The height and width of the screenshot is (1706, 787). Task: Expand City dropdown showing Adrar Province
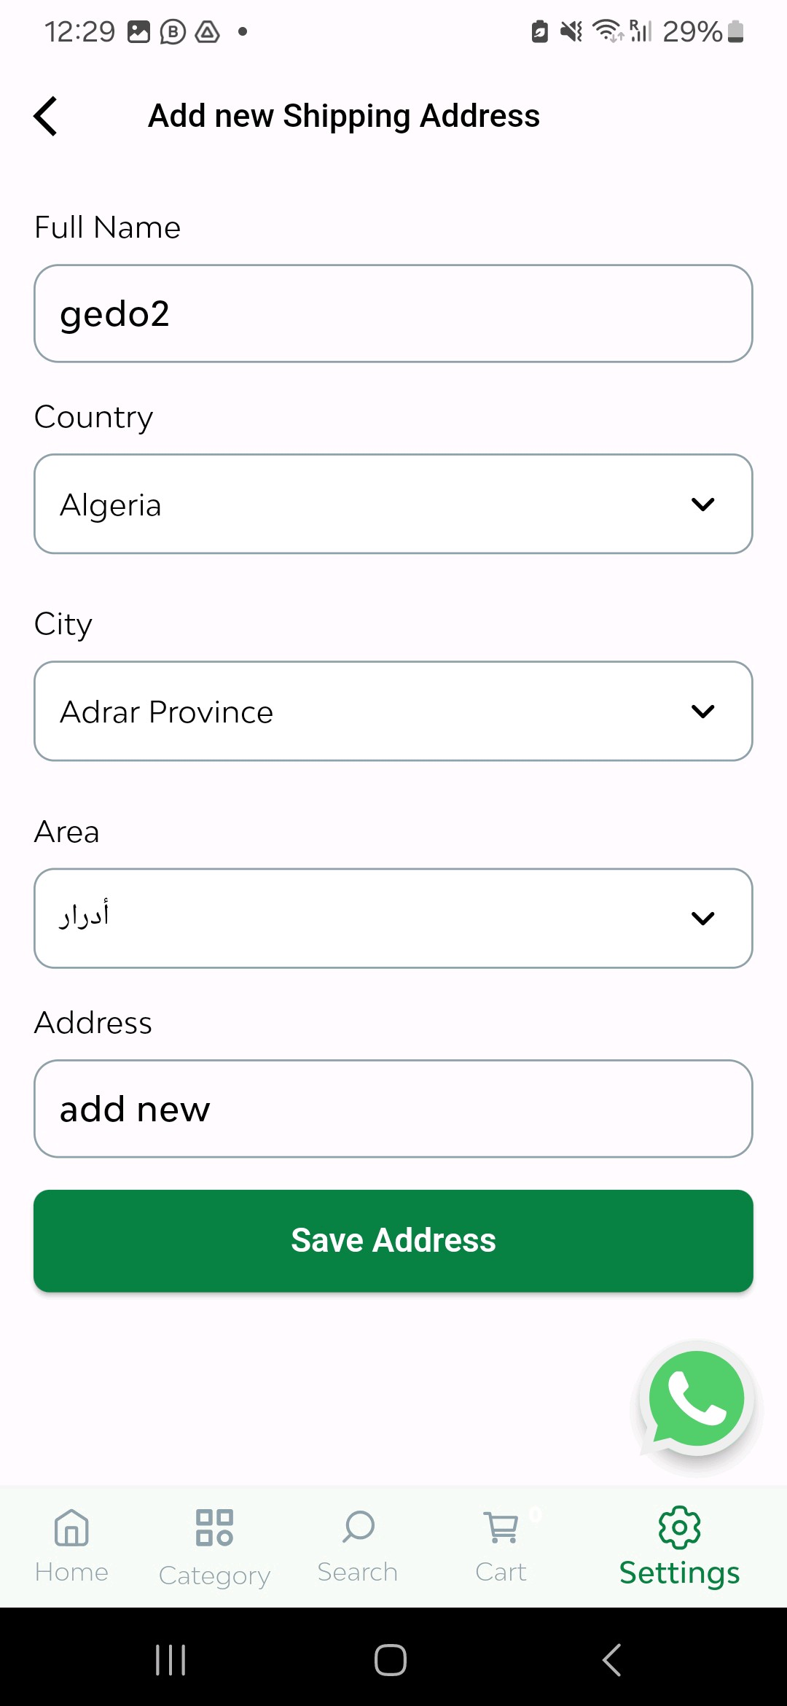click(x=393, y=712)
